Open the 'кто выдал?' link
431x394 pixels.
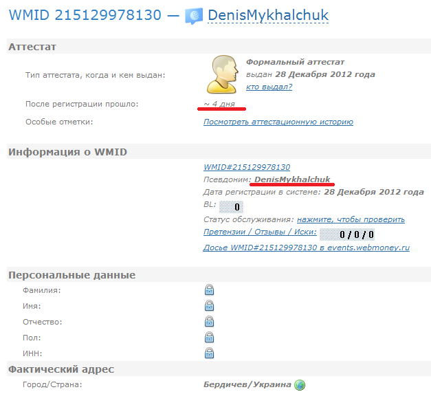269,87
